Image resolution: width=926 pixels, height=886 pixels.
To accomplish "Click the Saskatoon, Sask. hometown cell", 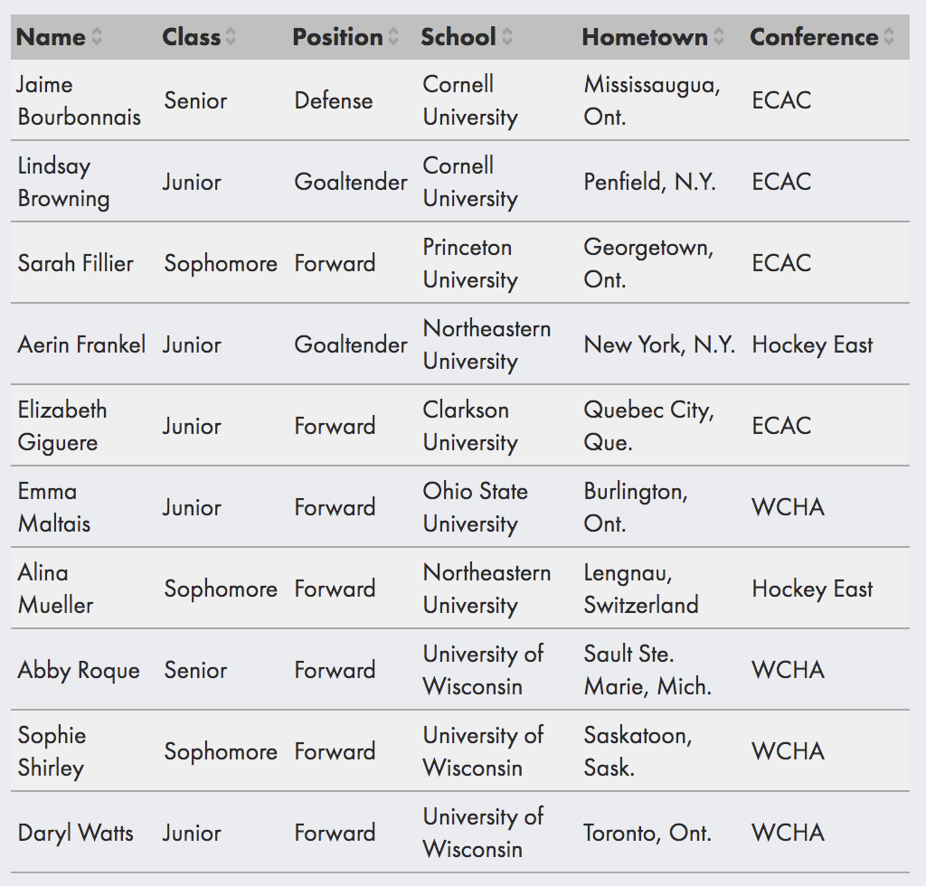I will click(638, 751).
